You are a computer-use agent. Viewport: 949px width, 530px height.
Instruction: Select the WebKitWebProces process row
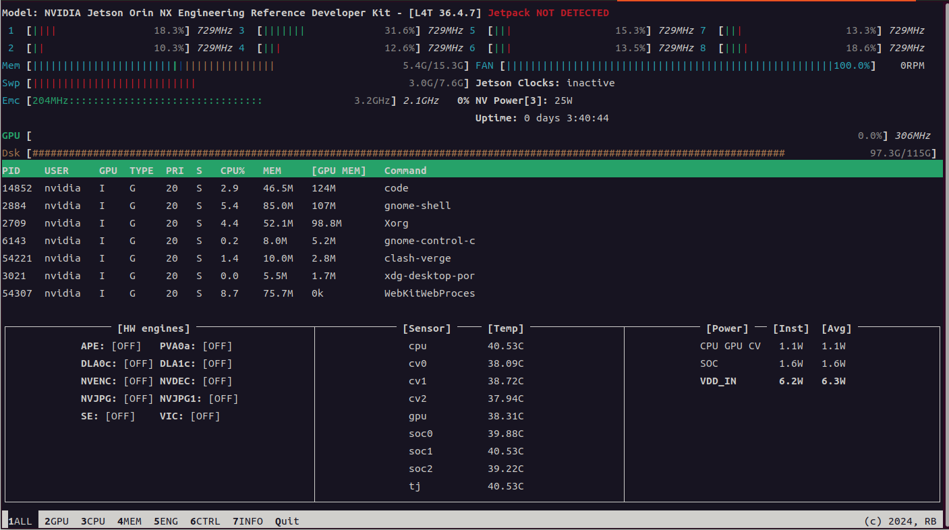coord(471,293)
